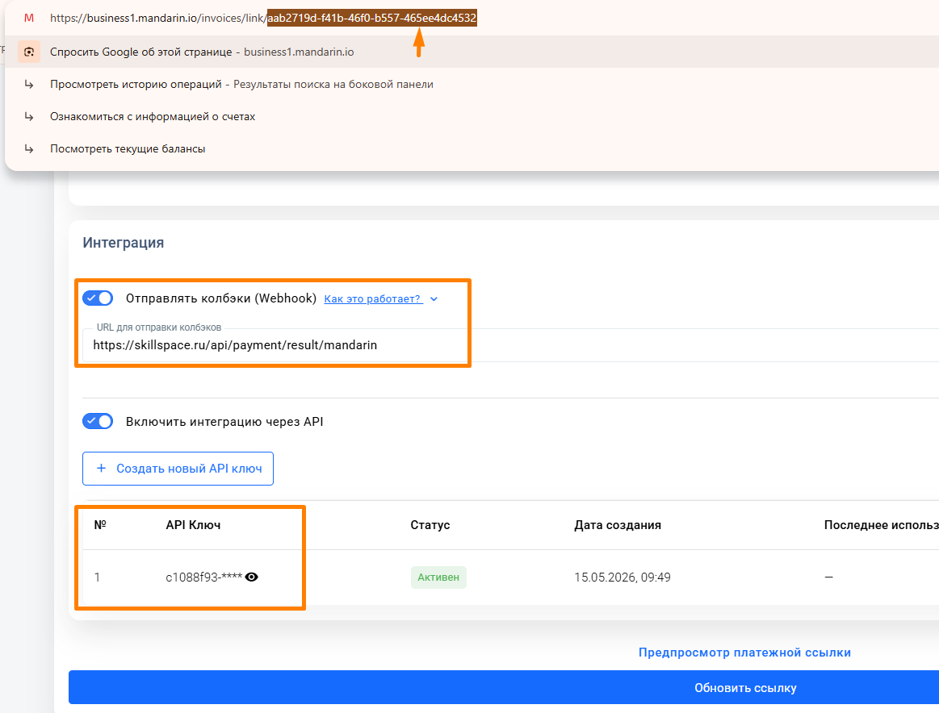Select 'Посмотреть текущие балансы' suggestion
The width and height of the screenshot is (939, 713).
point(472,149)
